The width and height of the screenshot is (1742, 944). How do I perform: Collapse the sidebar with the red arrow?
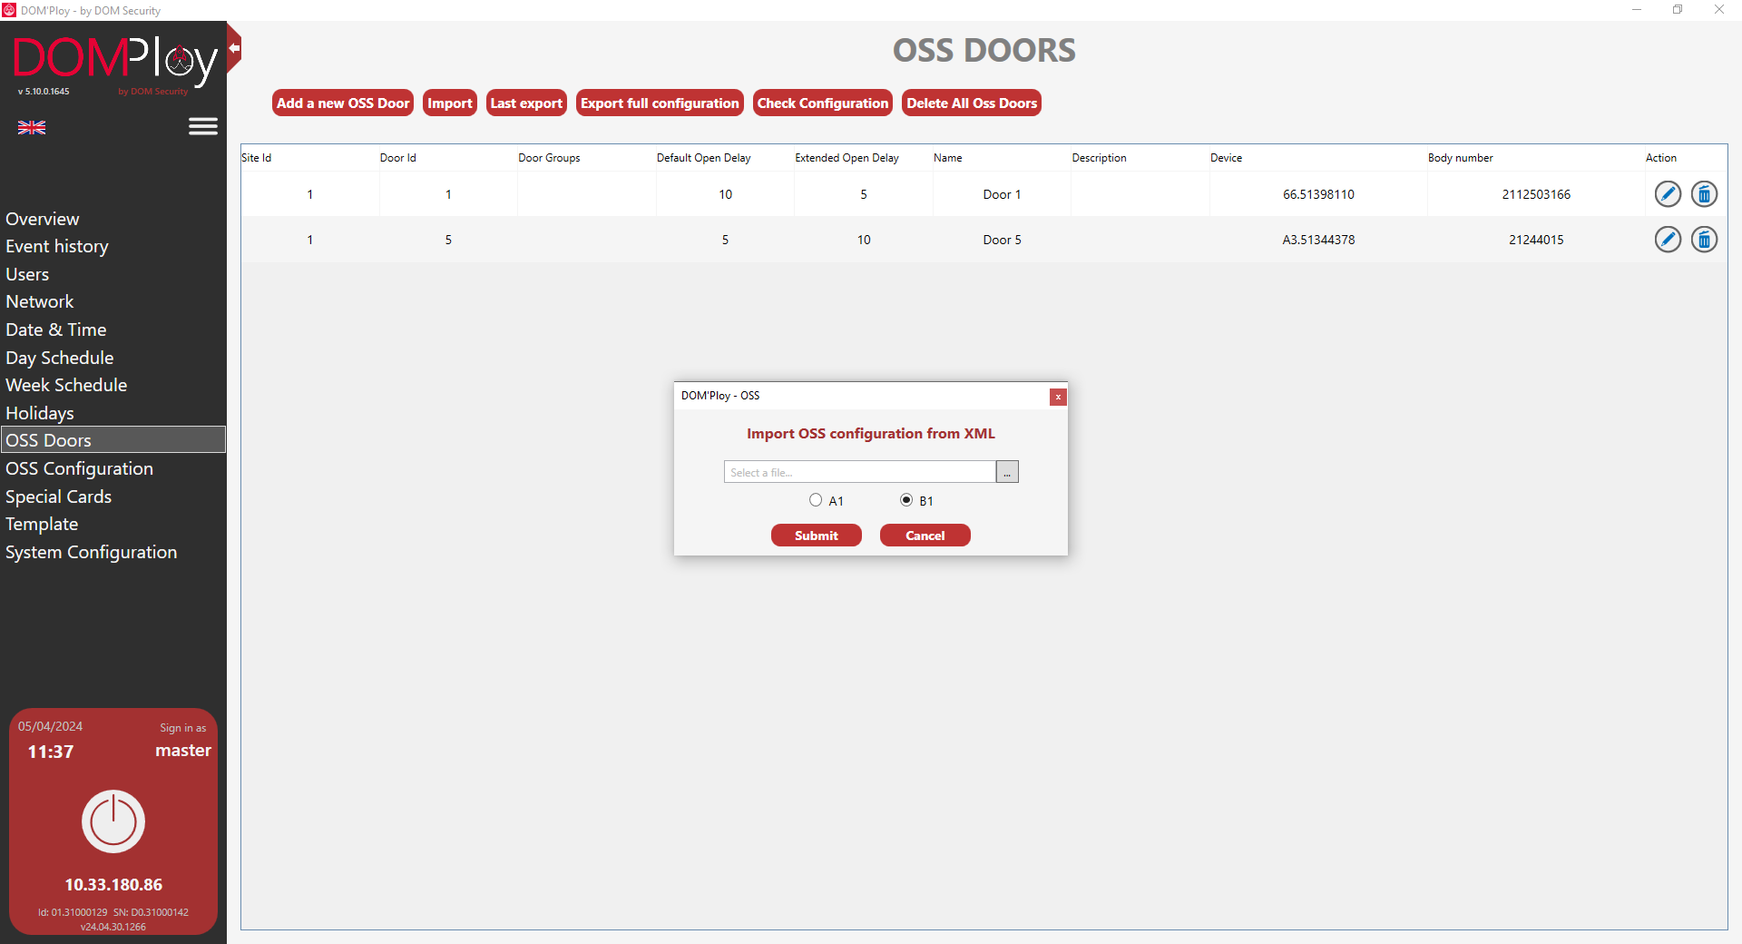click(x=234, y=48)
